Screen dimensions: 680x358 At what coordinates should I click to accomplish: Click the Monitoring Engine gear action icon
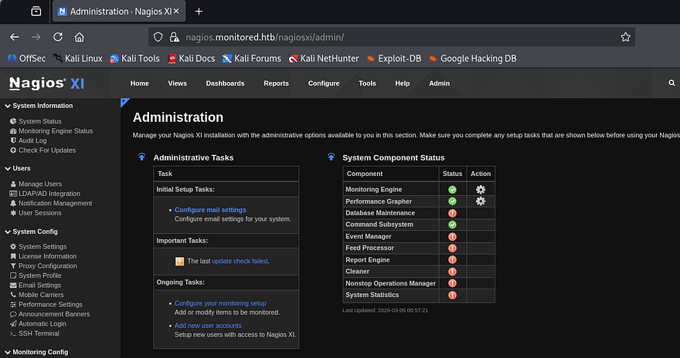tap(480, 190)
